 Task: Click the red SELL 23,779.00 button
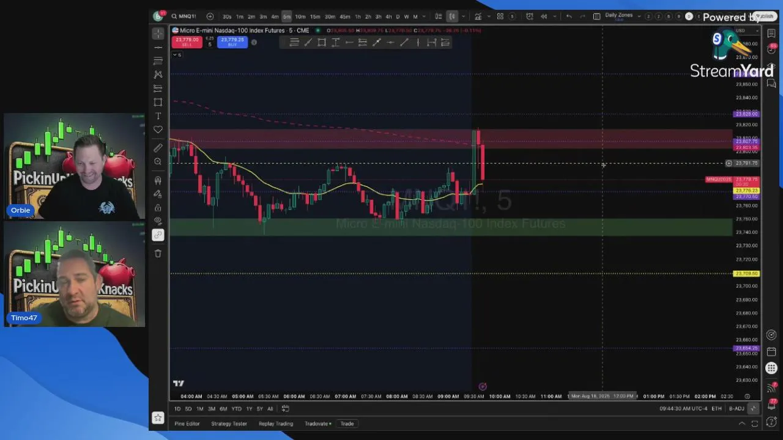[187, 42]
